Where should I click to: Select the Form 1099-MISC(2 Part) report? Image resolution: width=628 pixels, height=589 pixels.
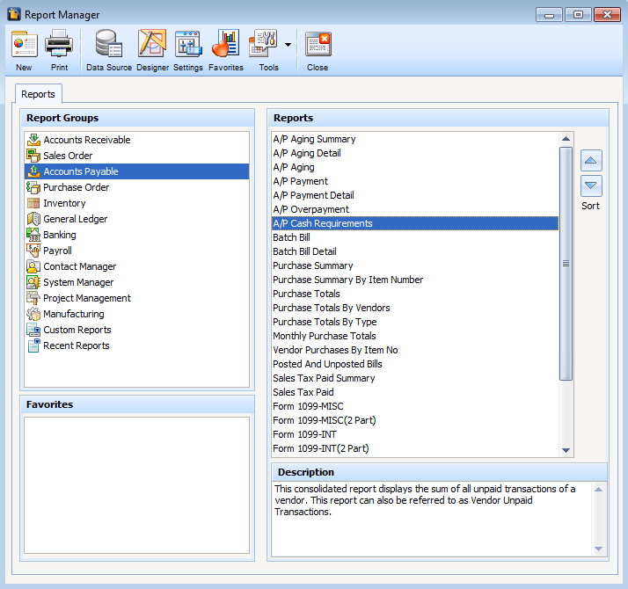[x=415, y=420]
